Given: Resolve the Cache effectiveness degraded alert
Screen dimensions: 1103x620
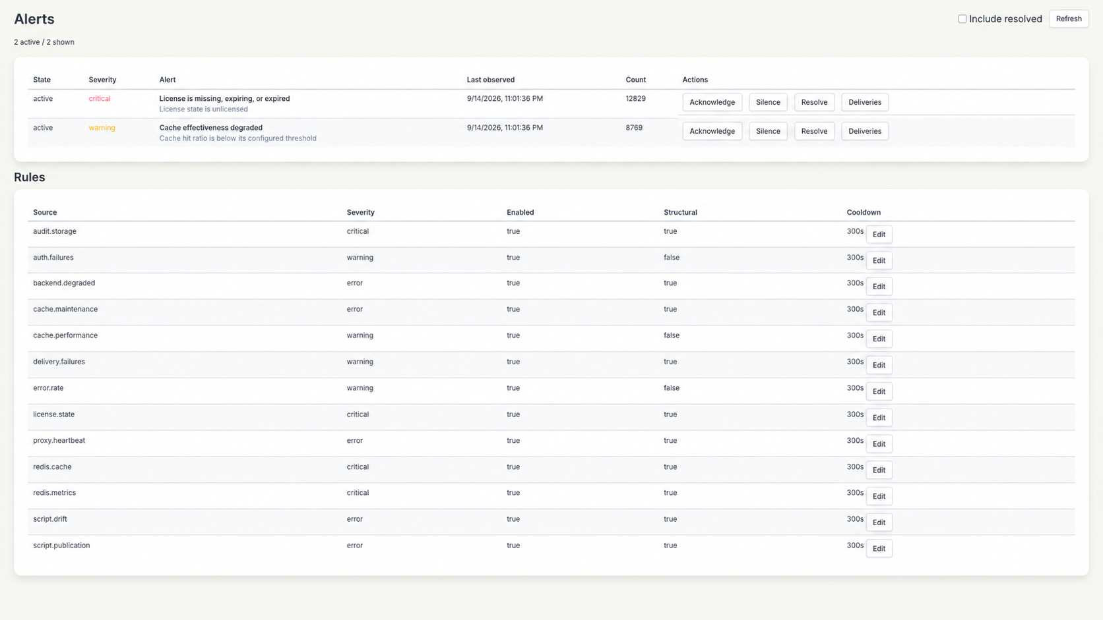Looking at the screenshot, I should tap(814, 131).
